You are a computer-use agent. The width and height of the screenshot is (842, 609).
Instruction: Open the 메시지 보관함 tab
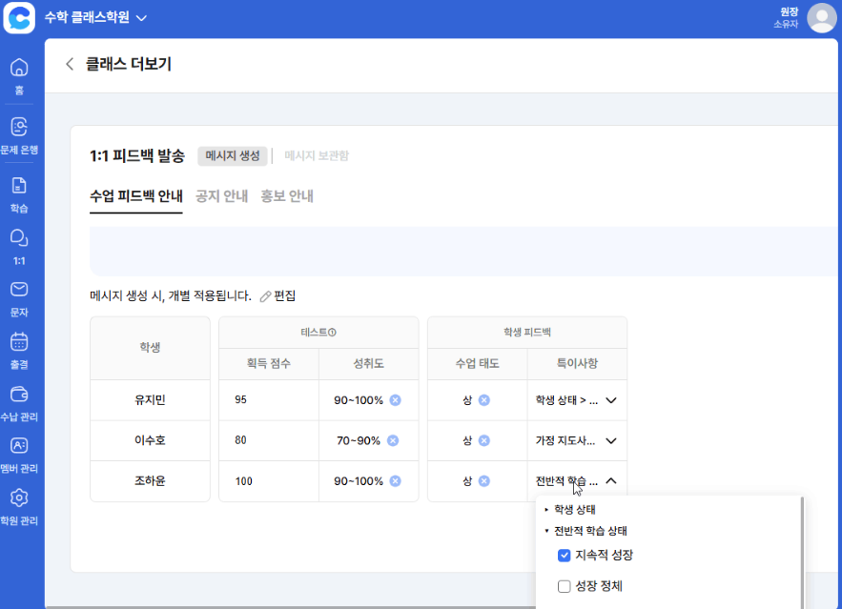317,155
